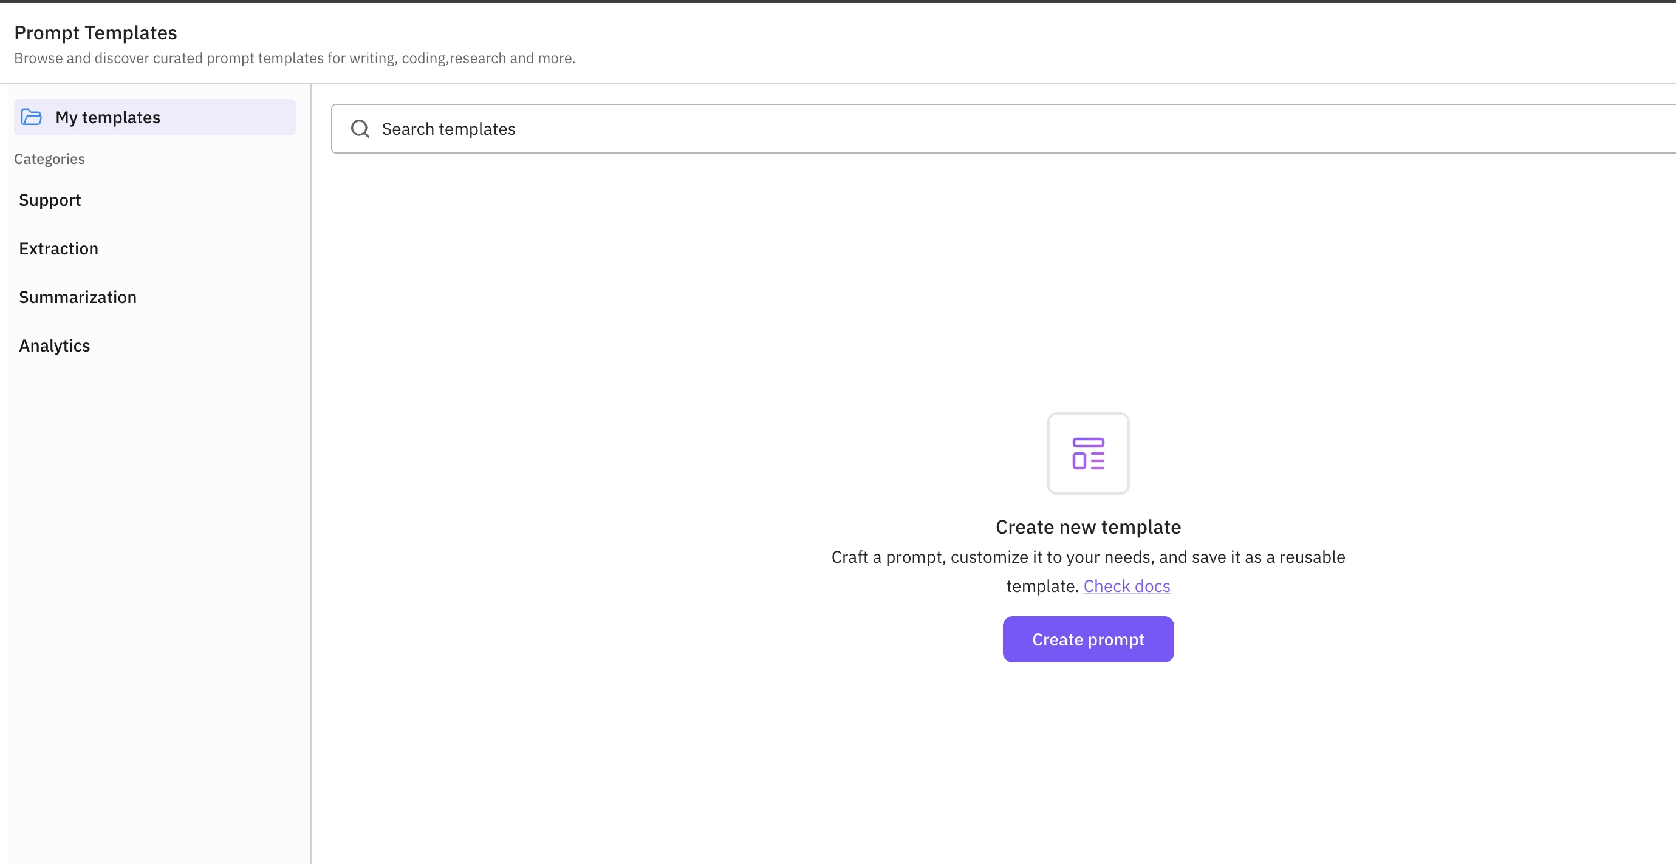Click the Create prompt button

tap(1087, 639)
